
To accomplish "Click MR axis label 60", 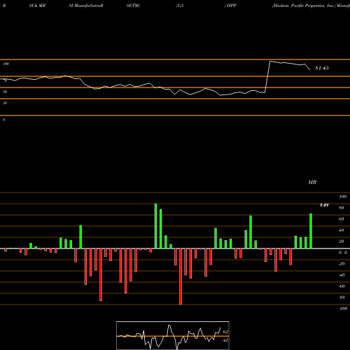I will [x=342, y=219].
